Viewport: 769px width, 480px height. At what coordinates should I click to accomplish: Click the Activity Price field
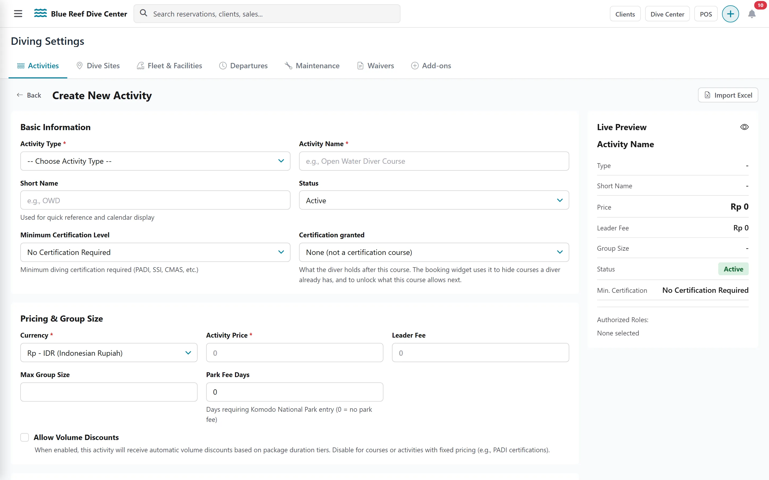pos(295,353)
